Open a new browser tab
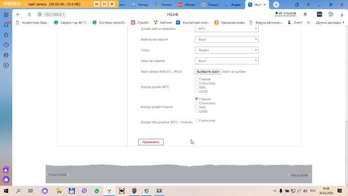Viewport: 348px width, 196px height. tap(276, 4)
